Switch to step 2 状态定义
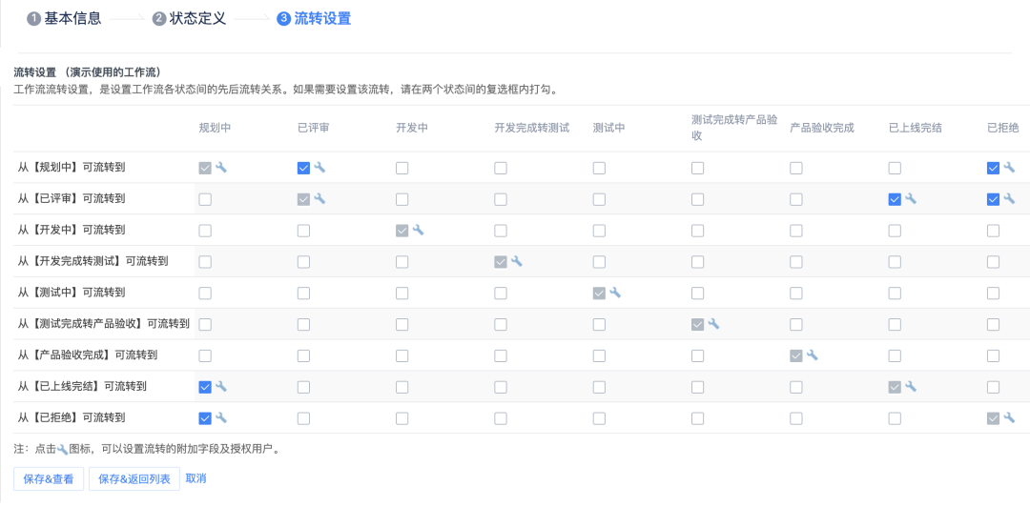The width and height of the screenshot is (1030, 507). coord(189,18)
